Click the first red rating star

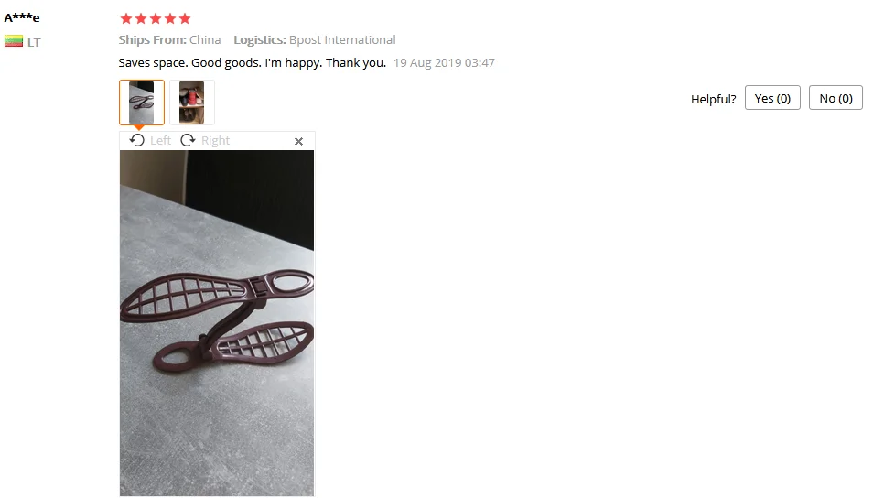click(126, 18)
